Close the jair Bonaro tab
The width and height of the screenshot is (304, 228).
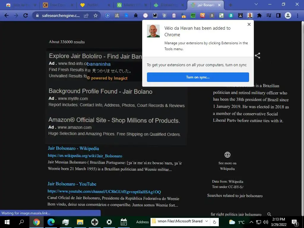219,5
